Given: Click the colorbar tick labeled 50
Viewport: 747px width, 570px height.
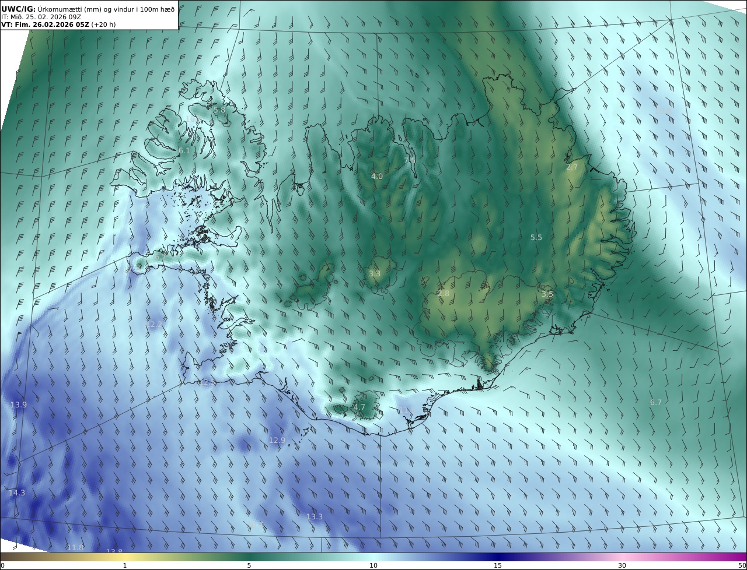Looking at the screenshot, I should 742,565.
